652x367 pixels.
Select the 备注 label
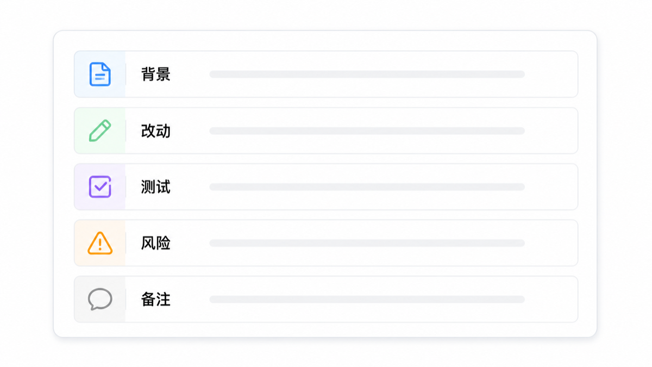coord(156,299)
